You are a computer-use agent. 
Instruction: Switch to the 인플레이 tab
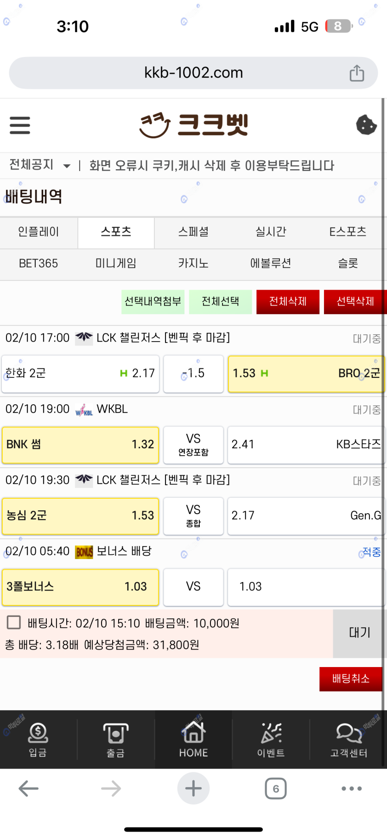coord(38,232)
